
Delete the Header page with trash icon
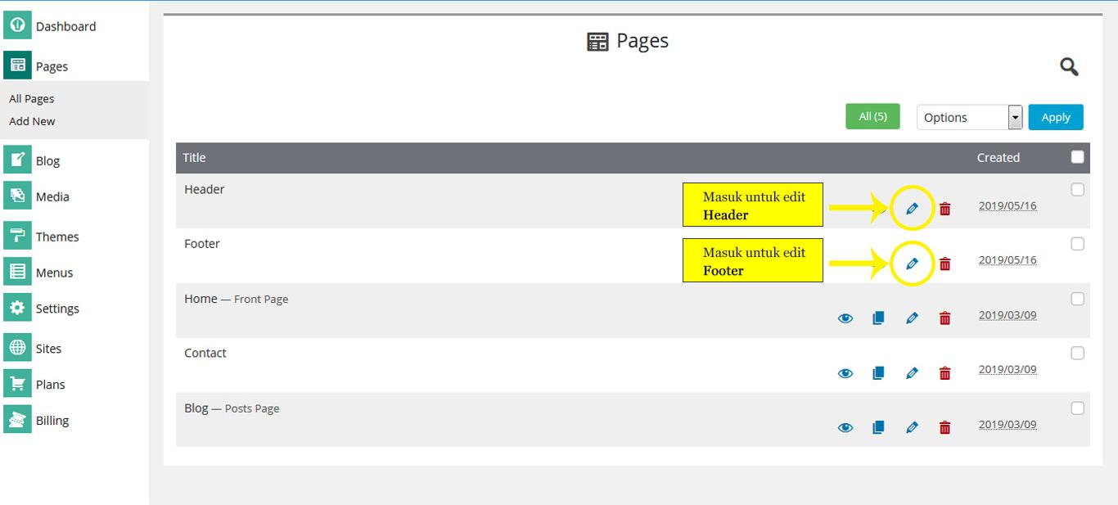(945, 209)
